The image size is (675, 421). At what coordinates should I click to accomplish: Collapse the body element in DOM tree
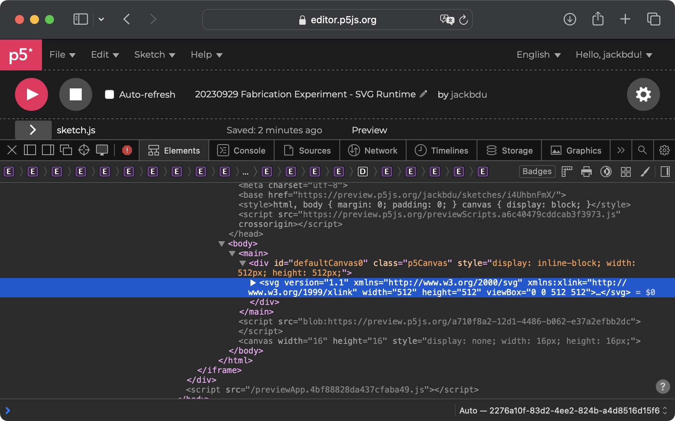222,244
